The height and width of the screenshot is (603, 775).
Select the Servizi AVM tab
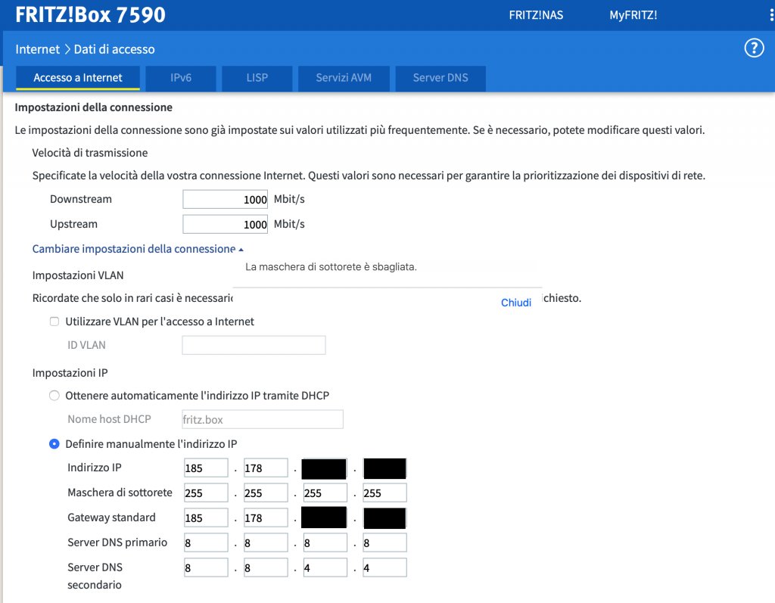pos(344,78)
